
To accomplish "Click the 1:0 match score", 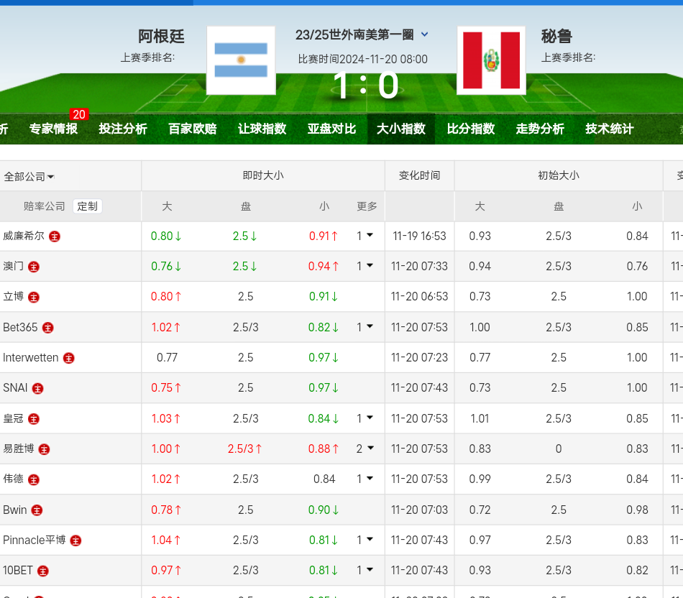I will coord(365,86).
